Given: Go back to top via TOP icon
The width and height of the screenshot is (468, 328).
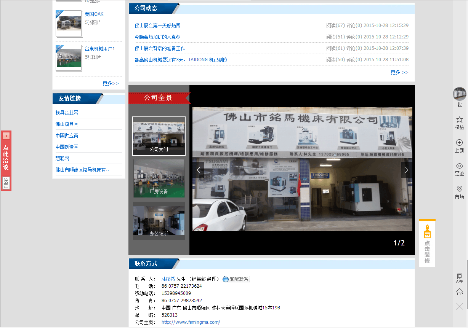Looking at the screenshot, I should [x=460, y=292].
